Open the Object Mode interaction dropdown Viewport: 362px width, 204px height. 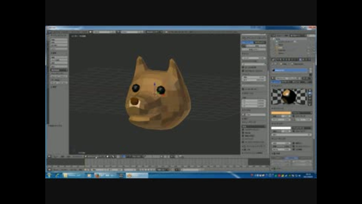[95, 156]
